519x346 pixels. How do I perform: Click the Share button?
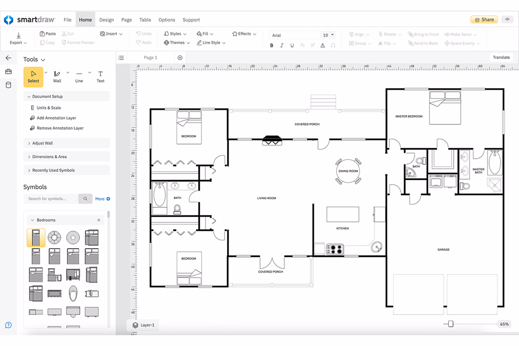pos(484,19)
